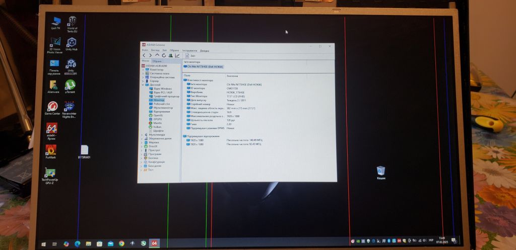Open the Кошик recycle bin icon
The height and width of the screenshot is (250, 516).
(381, 173)
